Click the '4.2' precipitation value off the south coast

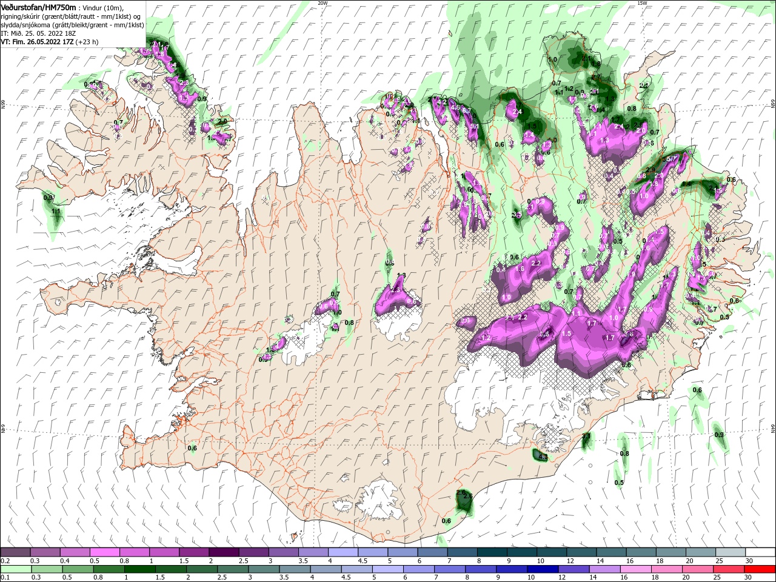point(542,458)
